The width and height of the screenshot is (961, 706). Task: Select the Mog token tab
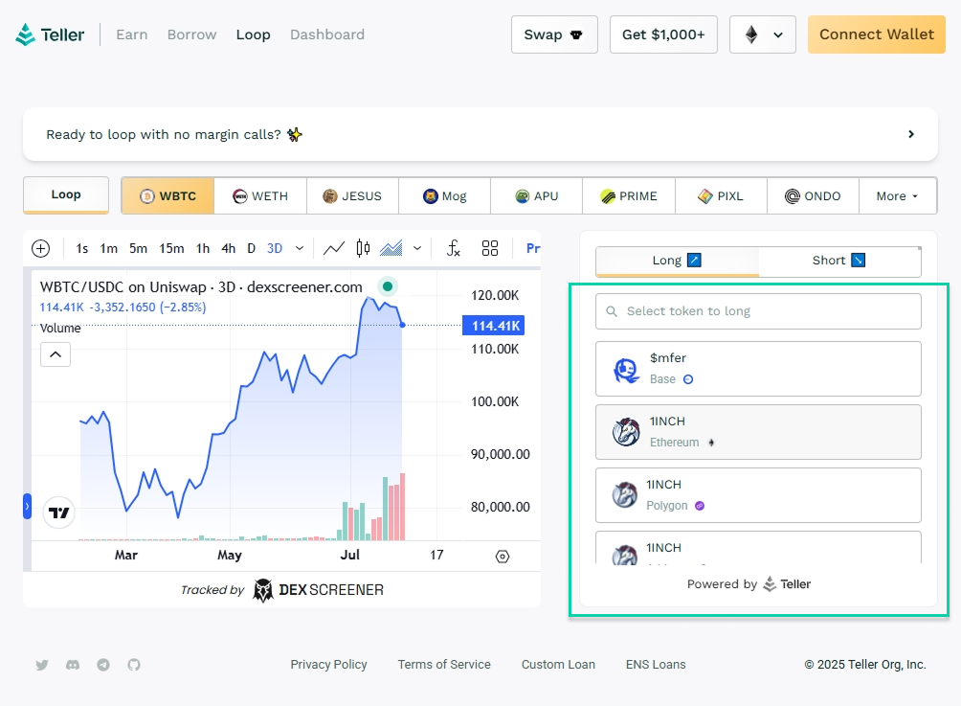pyautogui.click(x=444, y=196)
